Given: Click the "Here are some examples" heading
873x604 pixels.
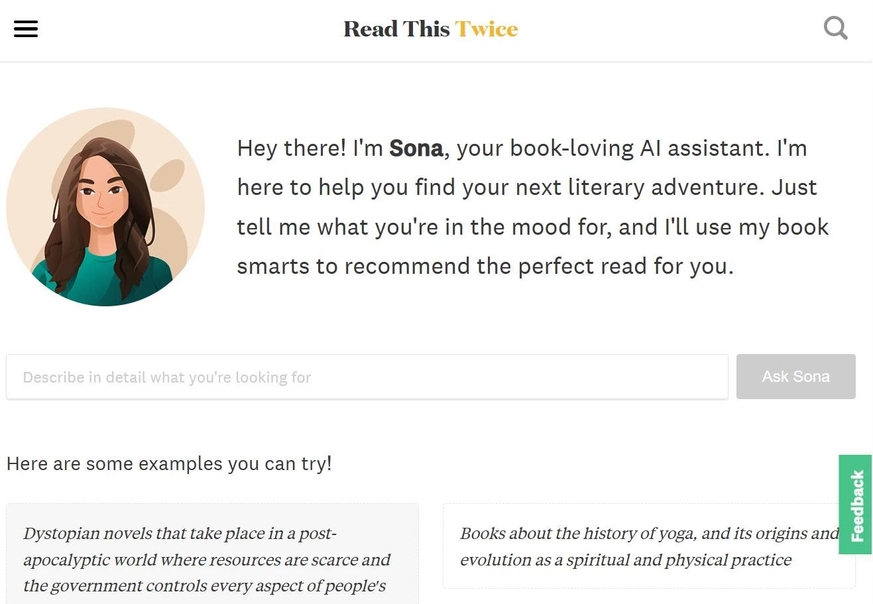Looking at the screenshot, I should pos(169,463).
